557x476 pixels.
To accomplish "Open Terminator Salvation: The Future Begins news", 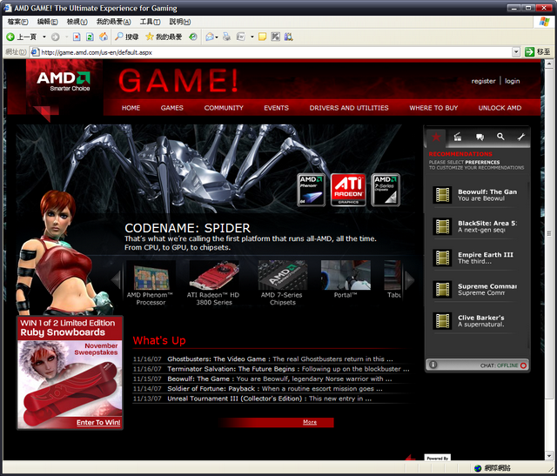I will (288, 369).
